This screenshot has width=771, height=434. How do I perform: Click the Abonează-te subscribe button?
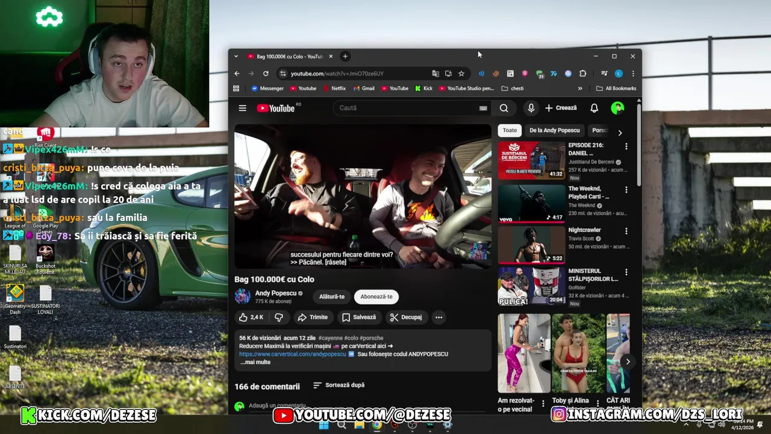(376, 297)
